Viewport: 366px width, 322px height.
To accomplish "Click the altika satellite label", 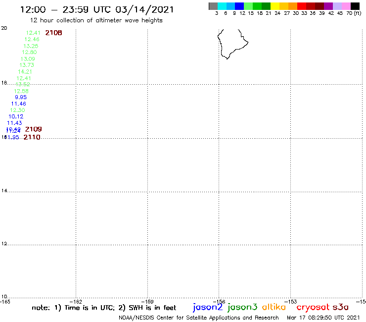I will point(274,307).
